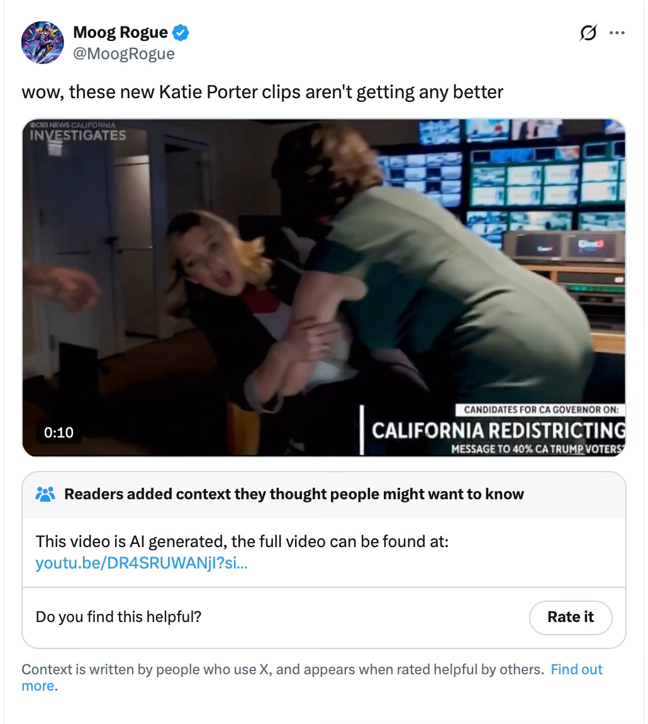Screen dimensions: 648x724
Task: Click the blue verified checkmark badge
Action: coord(181,33)
